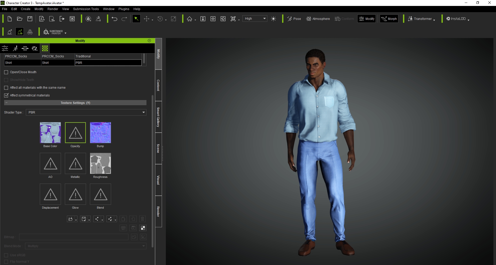
Task: Select the Base Color texture thumbnail
Action: point(50,133)
